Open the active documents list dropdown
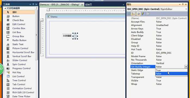 point(123,5)
